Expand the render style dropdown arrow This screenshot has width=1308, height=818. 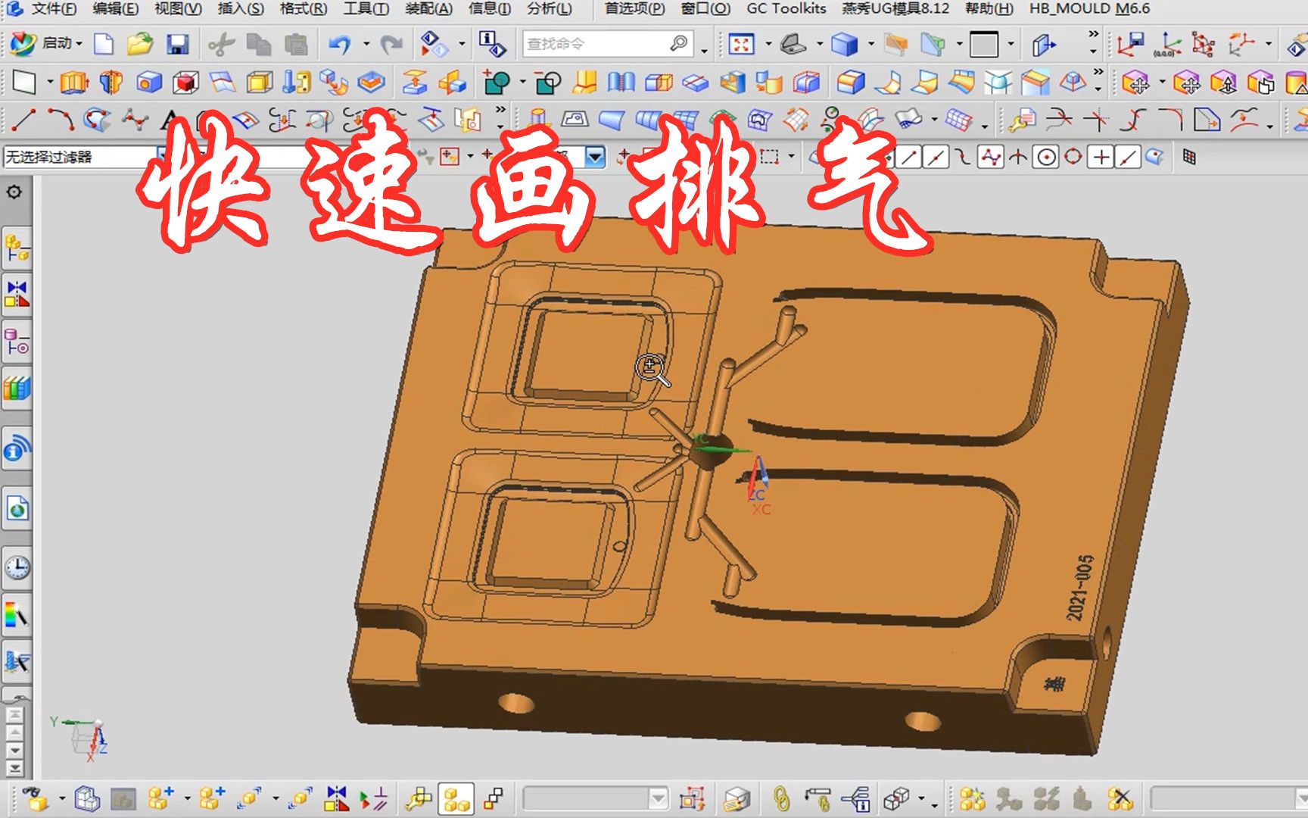click(x=871, y=44)
